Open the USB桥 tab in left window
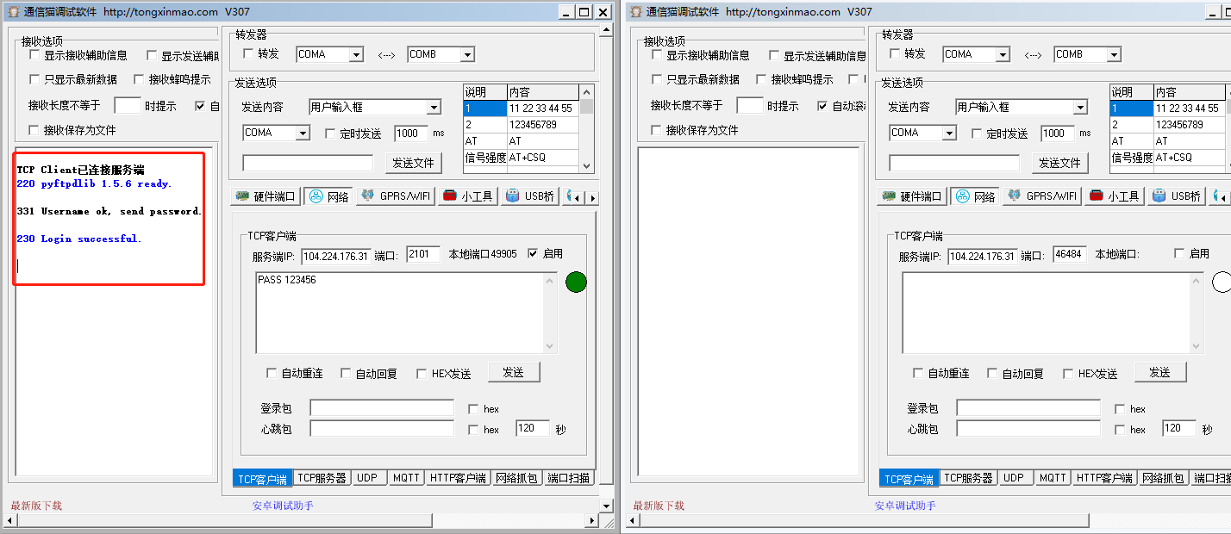 click(528, 196)
